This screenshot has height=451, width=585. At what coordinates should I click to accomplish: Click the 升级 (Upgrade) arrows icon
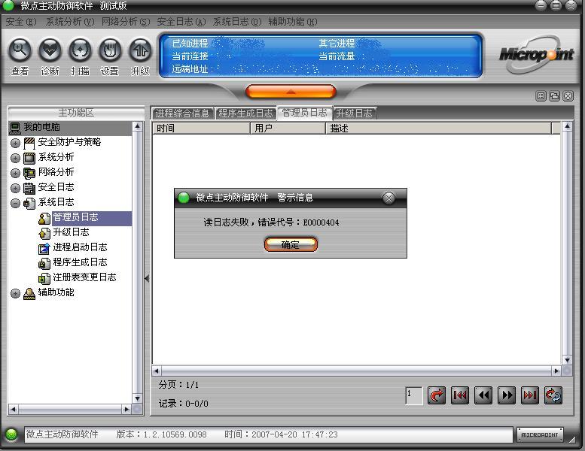[140, 50]
